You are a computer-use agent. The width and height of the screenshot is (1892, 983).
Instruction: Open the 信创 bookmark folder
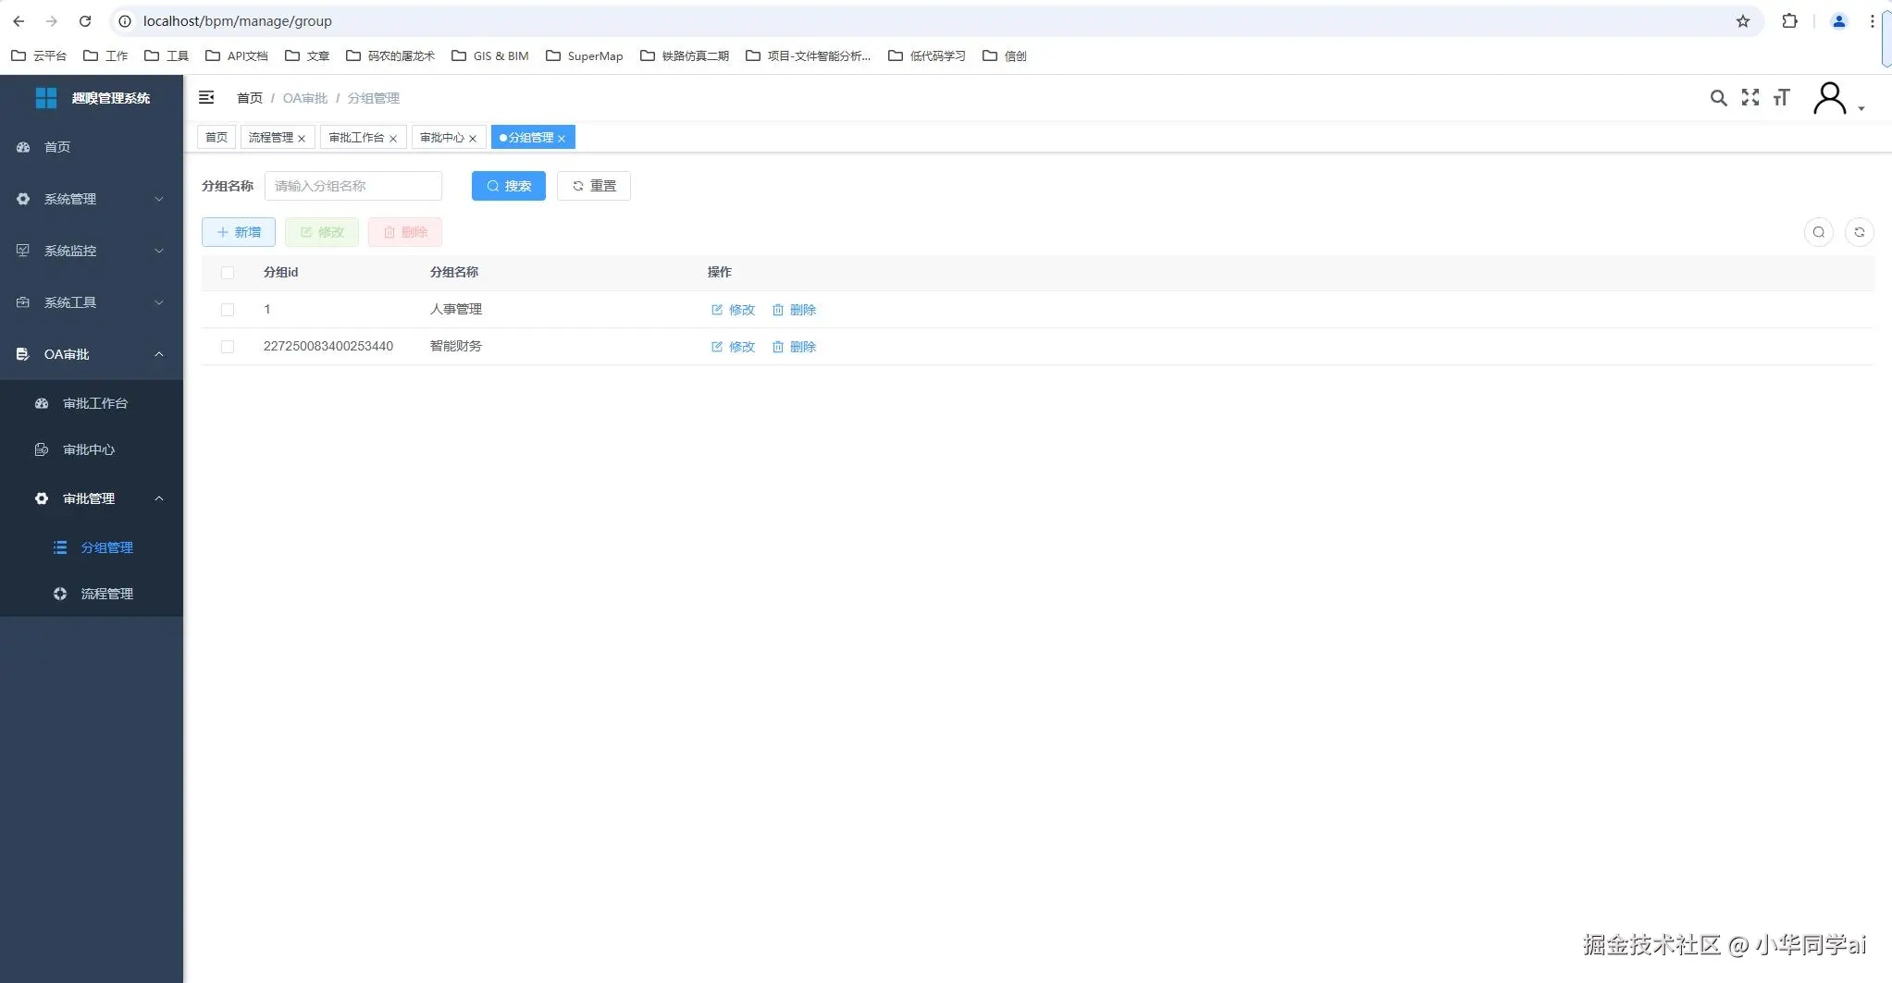coord(1005,55)
